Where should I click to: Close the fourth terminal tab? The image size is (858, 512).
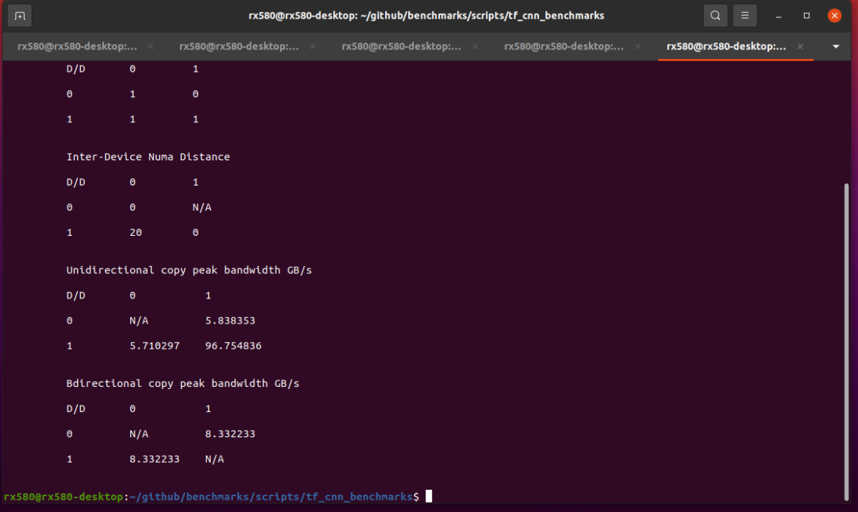[x=638, y=47]
